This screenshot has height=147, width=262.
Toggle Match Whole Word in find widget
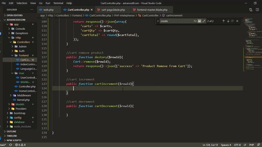coord(199,21)
